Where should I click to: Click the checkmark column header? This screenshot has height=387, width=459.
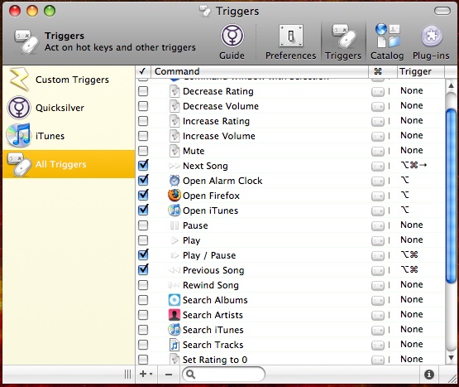143,71
